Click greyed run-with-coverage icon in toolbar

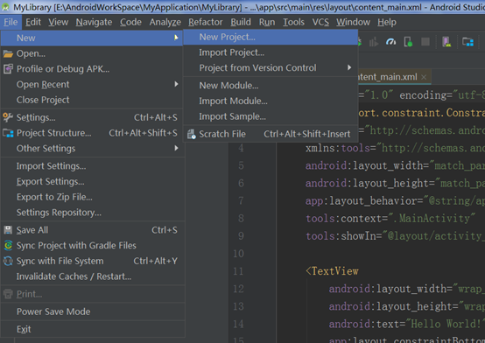pyautogui.click(x=374, y=41)
